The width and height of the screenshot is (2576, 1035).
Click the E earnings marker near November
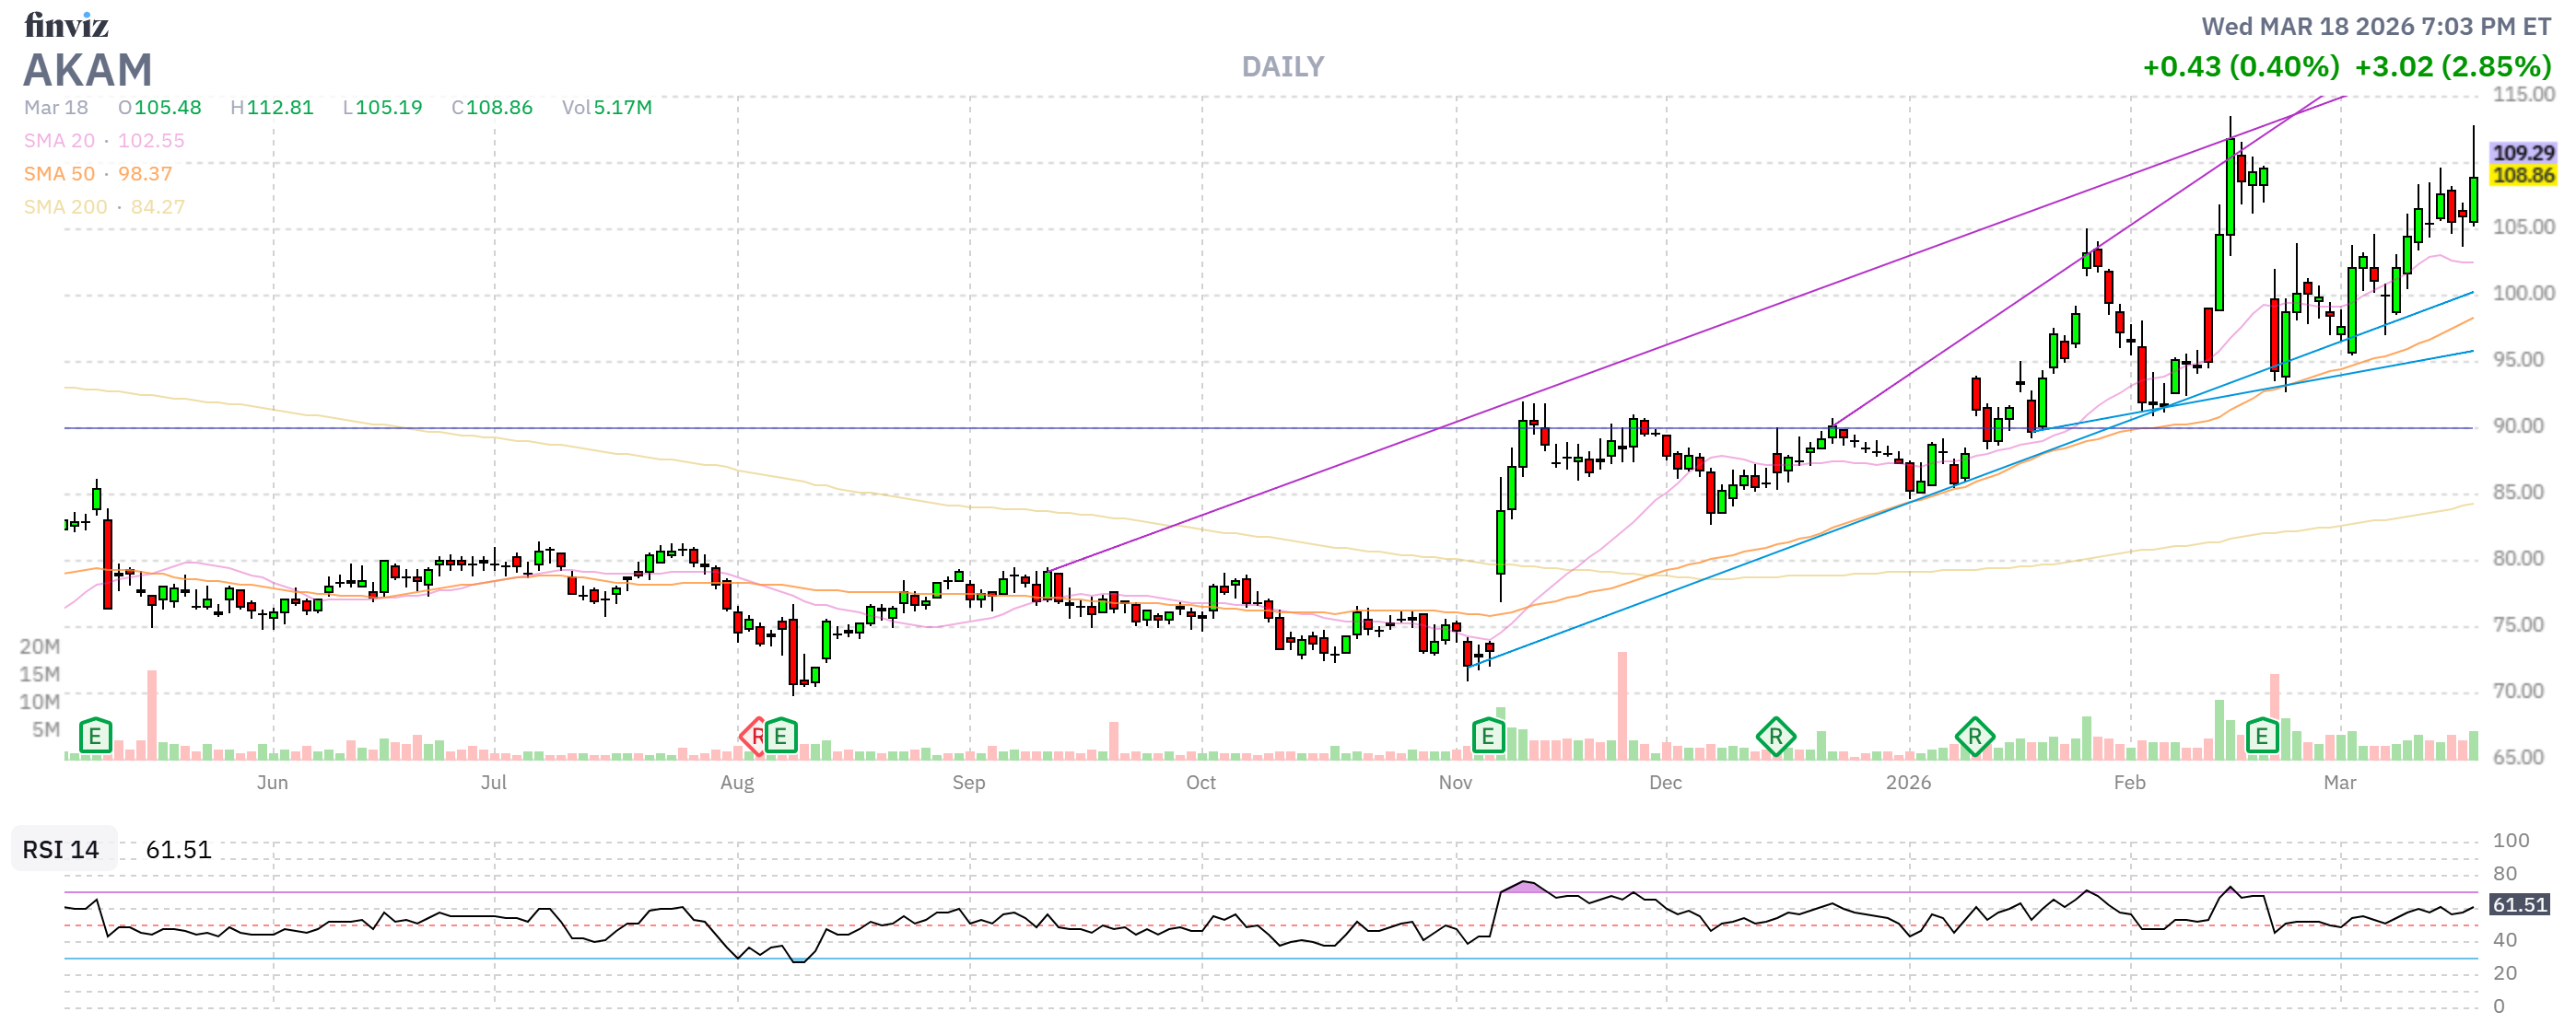pos(1487,737)
